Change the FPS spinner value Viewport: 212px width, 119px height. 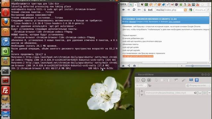(x=145, y=85)
